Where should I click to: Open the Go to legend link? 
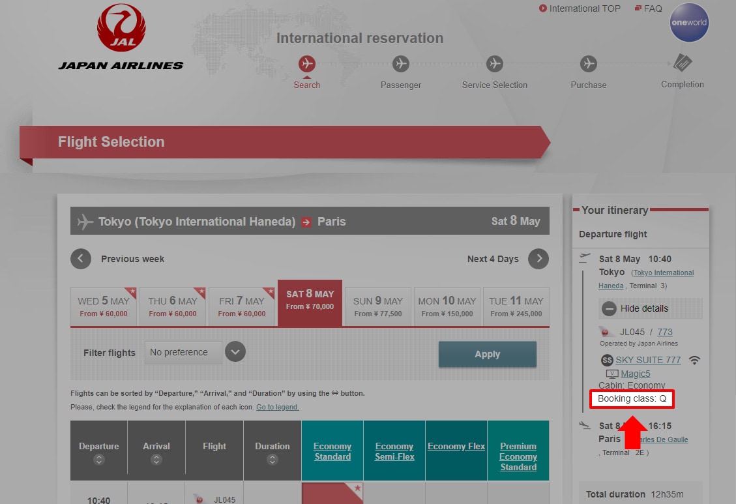(277, 407)
